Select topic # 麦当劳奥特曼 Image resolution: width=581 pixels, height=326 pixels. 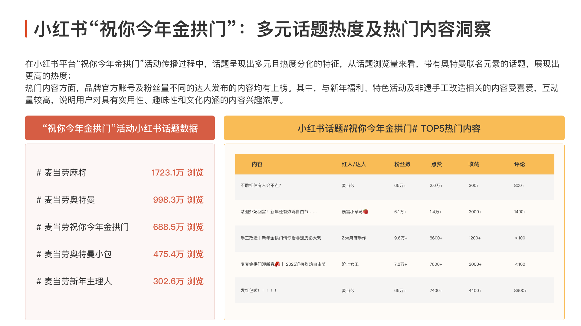pos(66,200)
